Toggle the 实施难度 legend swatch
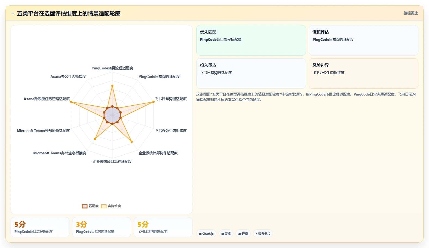 click(104, 206)
